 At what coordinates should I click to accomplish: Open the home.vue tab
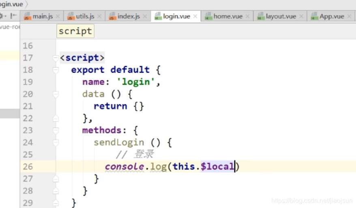pyautogui.click(x=228, y=16)
